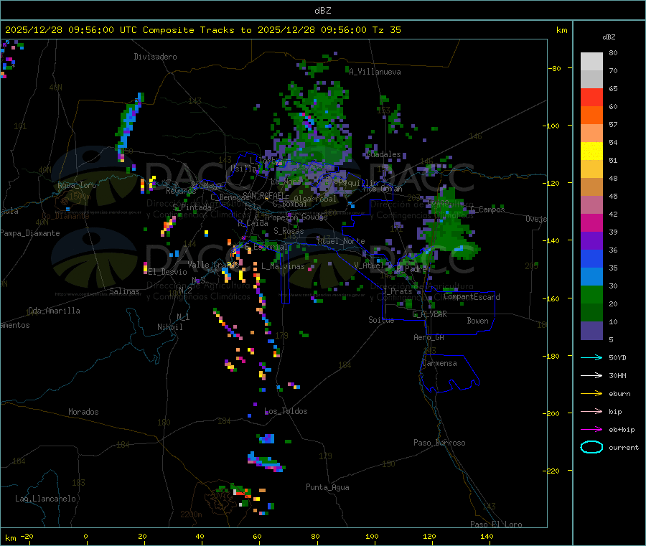
Task: Click the yellow eburn arrow icon
Action: click(591, 393)
